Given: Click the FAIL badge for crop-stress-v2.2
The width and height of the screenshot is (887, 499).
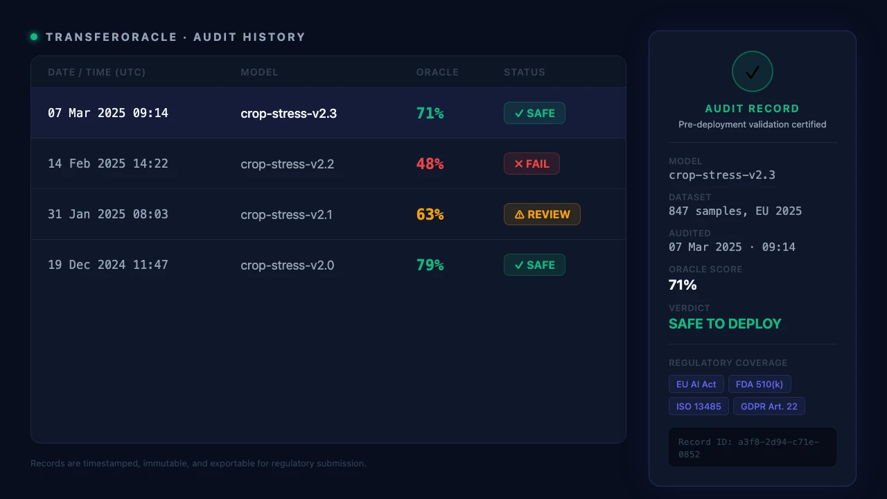Looking at the screenshot, I should (532, 164).
